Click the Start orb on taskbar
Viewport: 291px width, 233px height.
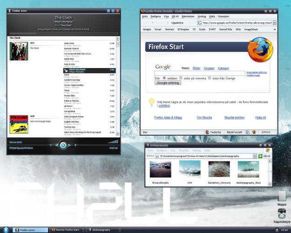(x=6, y=229)
